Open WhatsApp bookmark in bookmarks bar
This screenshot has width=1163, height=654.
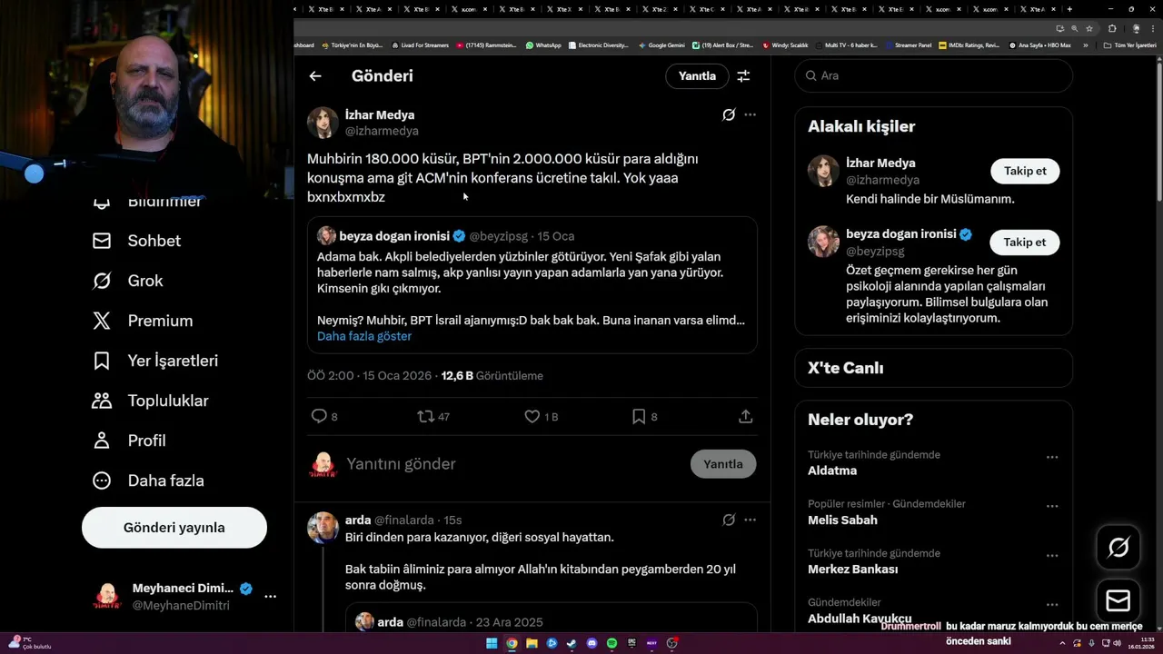(x=543, y=45)
